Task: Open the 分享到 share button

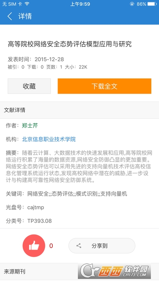Action: coord(102,246)
